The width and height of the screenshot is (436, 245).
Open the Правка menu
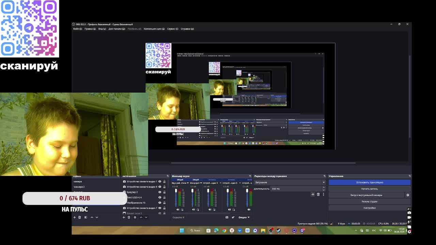(90, 29)
